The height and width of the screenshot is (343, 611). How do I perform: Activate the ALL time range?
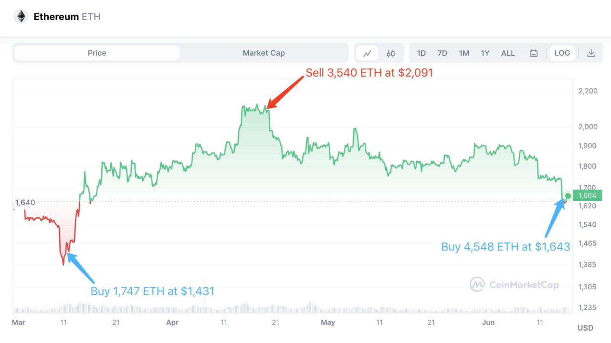coord(507,53)
